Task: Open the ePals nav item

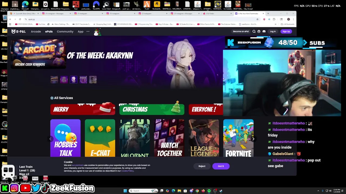Action: [49, 32]
